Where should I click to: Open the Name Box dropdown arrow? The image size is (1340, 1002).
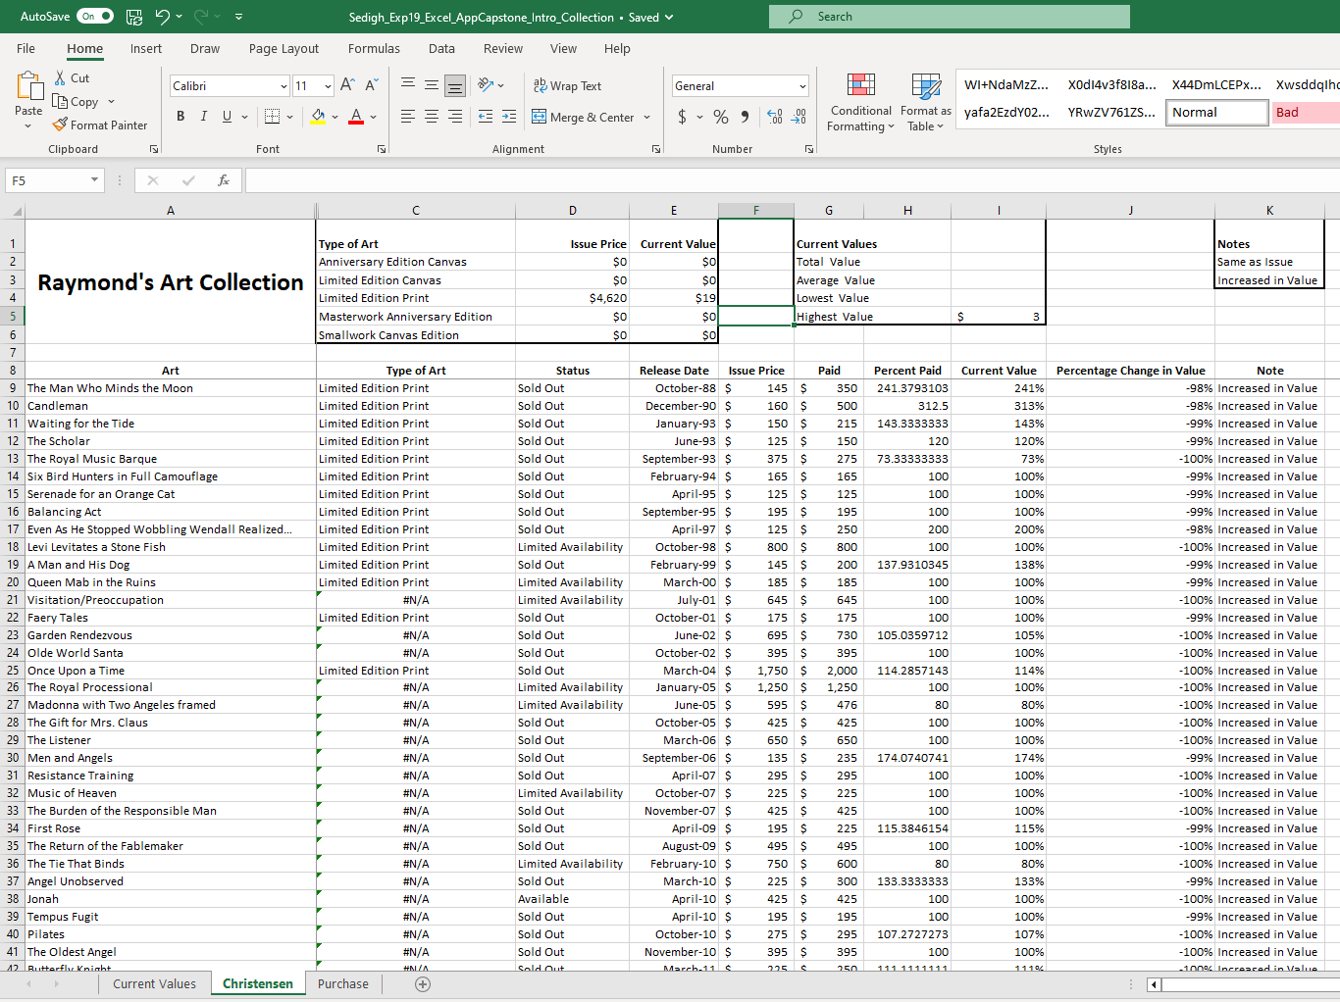(94, 180)
